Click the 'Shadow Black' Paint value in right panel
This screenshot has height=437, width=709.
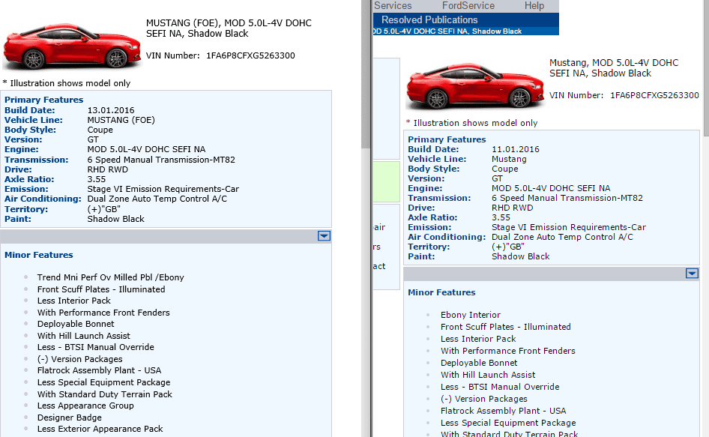tap(520, 256)
